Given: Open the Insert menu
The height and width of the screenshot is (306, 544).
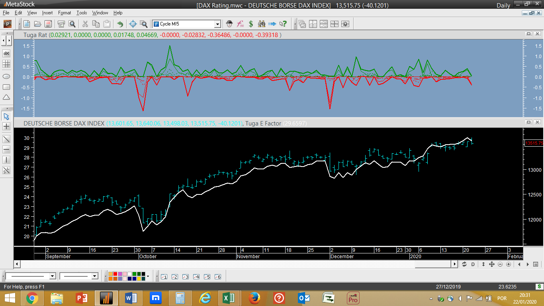Looking at the screenshot, I should pos(47,13).
